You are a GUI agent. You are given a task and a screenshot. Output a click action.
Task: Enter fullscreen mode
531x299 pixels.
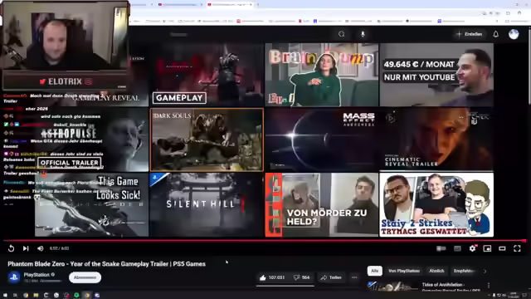517,248
